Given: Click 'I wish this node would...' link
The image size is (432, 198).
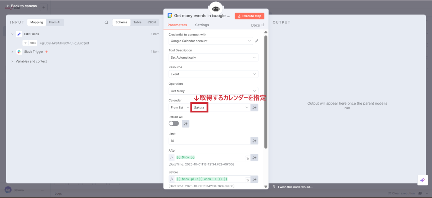Looking at the screenshot, I should click(295, 187).
